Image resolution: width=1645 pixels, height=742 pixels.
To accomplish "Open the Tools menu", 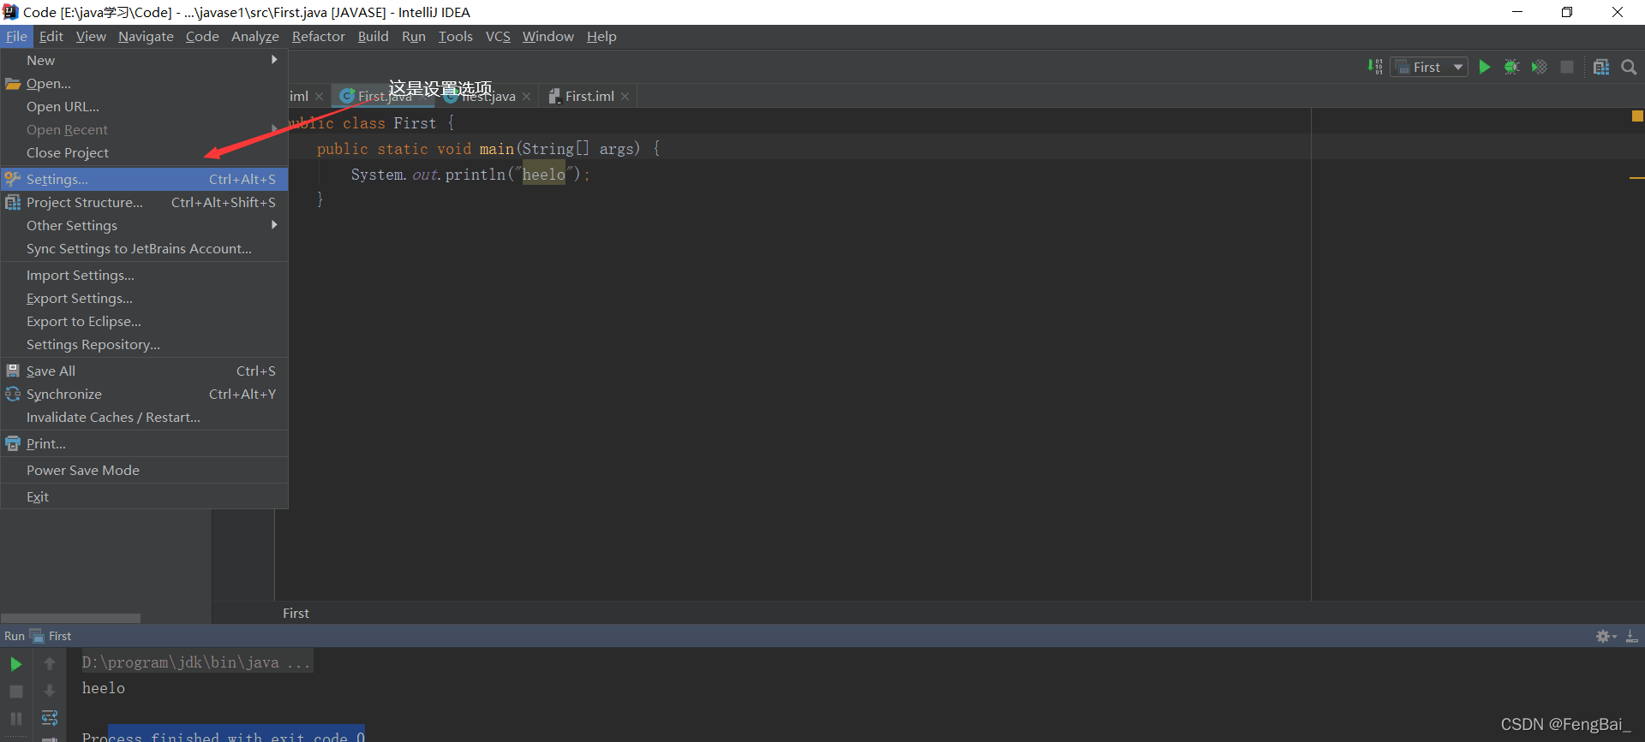I will pos(455,36).
